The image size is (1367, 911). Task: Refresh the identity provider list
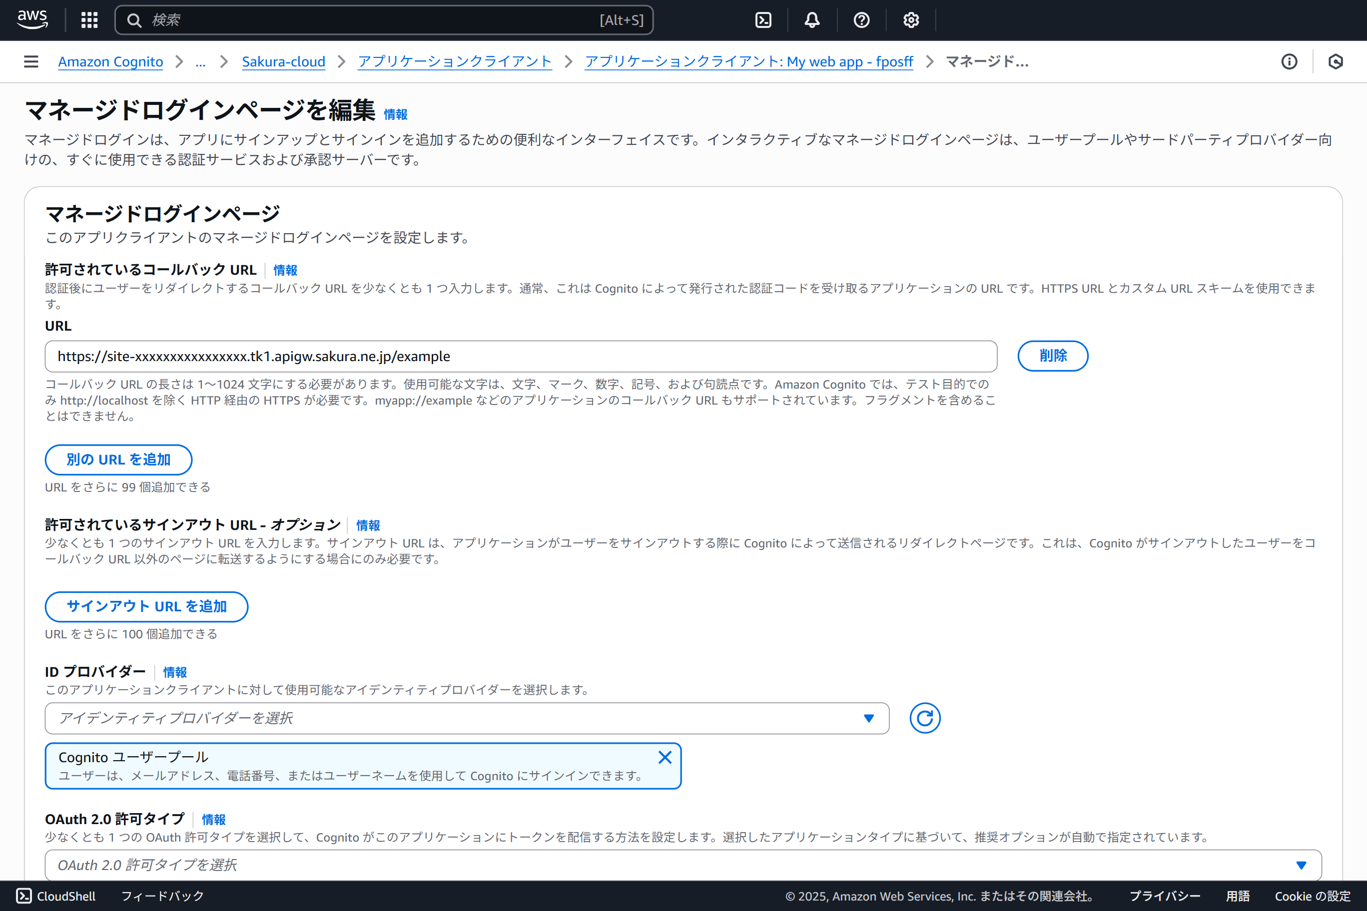(925, 718)
